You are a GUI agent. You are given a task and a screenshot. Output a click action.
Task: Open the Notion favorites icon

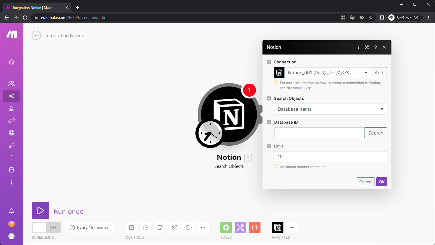[278, 227]
